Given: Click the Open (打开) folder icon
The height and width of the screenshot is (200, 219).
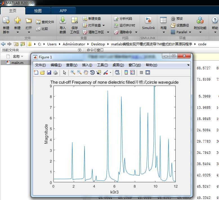Looking at the screenshot, I should click(x=29, y=21).
